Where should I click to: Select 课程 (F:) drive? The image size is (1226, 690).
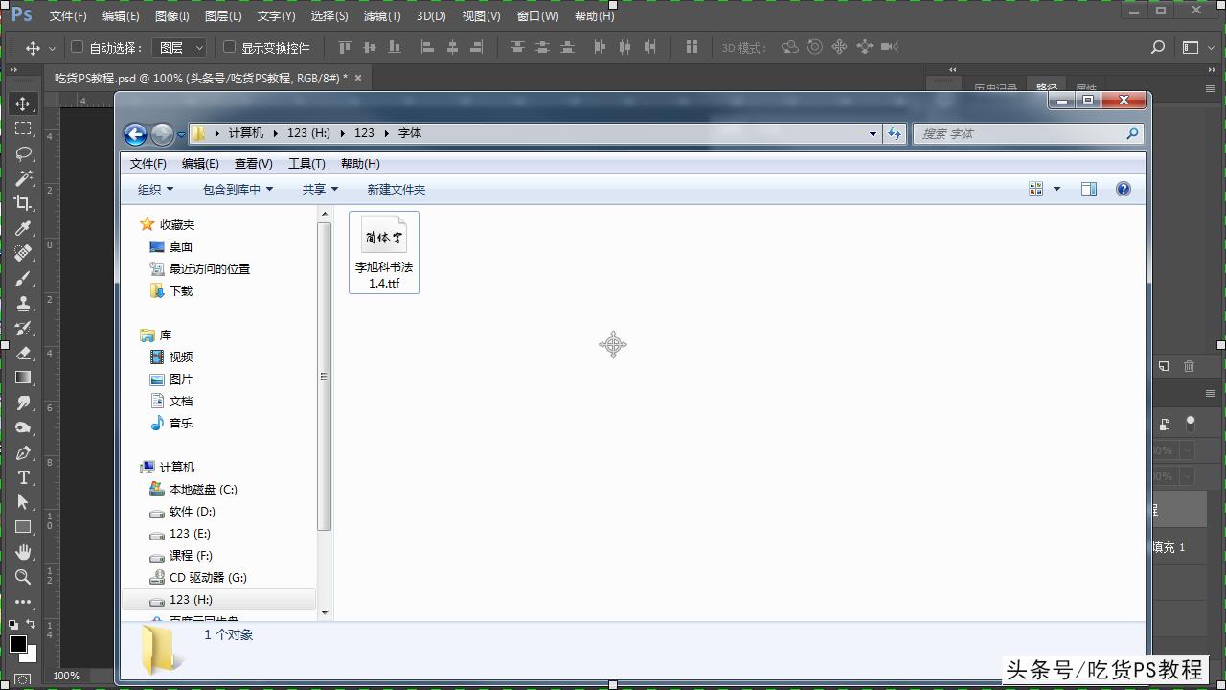point(181,555)
